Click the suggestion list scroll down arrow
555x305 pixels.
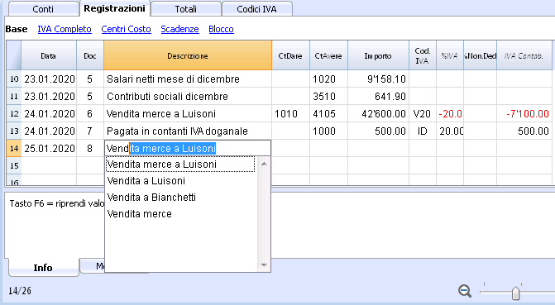[264, 265]
